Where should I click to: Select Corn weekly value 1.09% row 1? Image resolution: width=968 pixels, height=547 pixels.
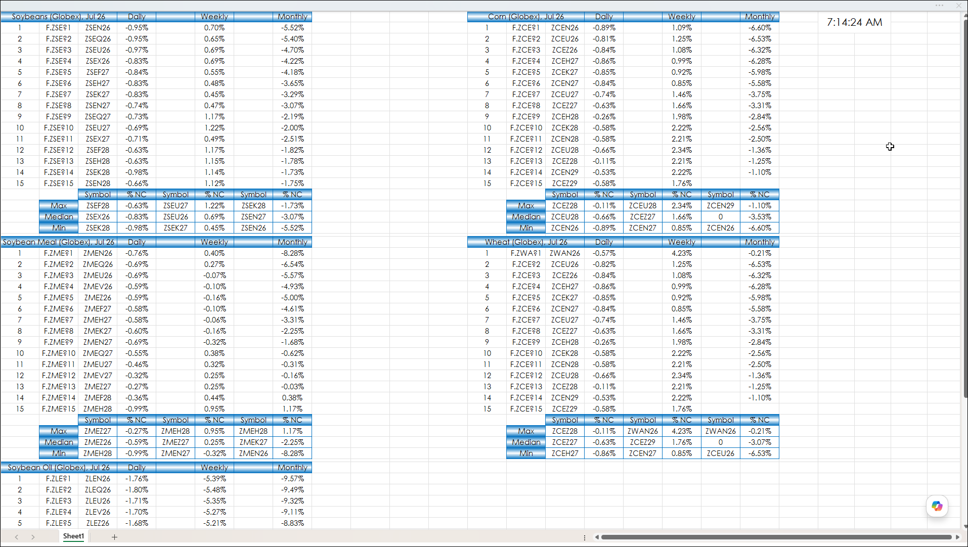tap(682, 28)
